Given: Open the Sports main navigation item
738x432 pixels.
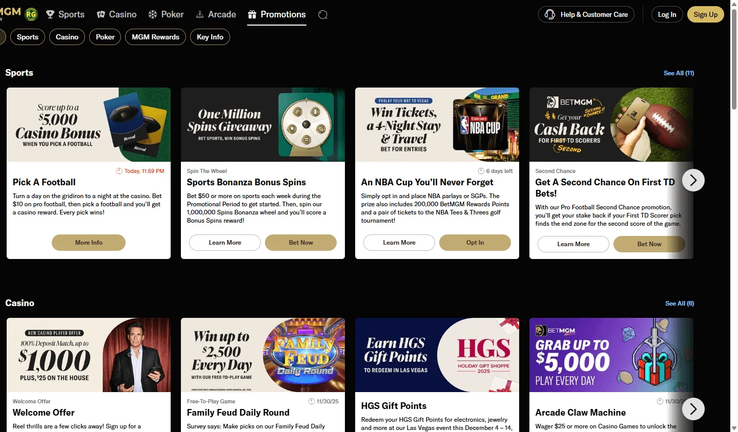Looking at the screenshot, I should [65, 14].
